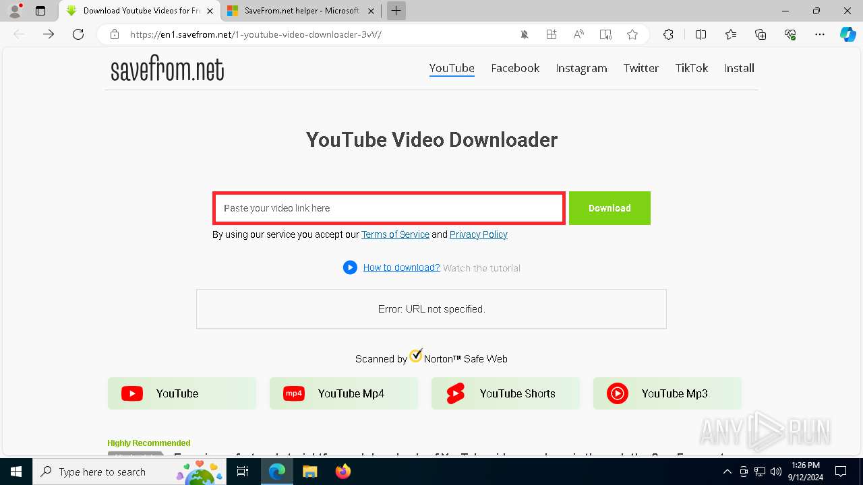Viewport: 863px width, 485px height.
Task: Open the Instagram navigation item
Action: tap(581, 68)
